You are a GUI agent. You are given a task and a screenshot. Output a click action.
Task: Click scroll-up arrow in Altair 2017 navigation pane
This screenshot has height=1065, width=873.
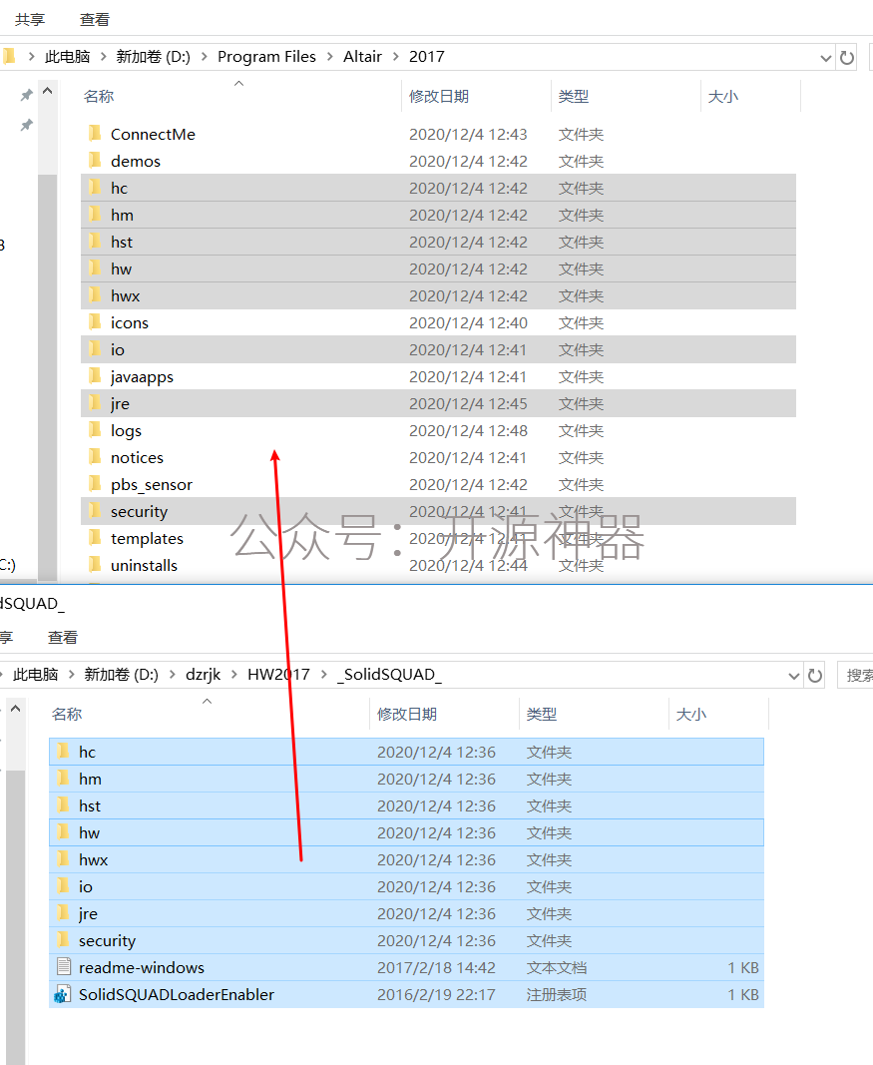click(x=48, y=91)
